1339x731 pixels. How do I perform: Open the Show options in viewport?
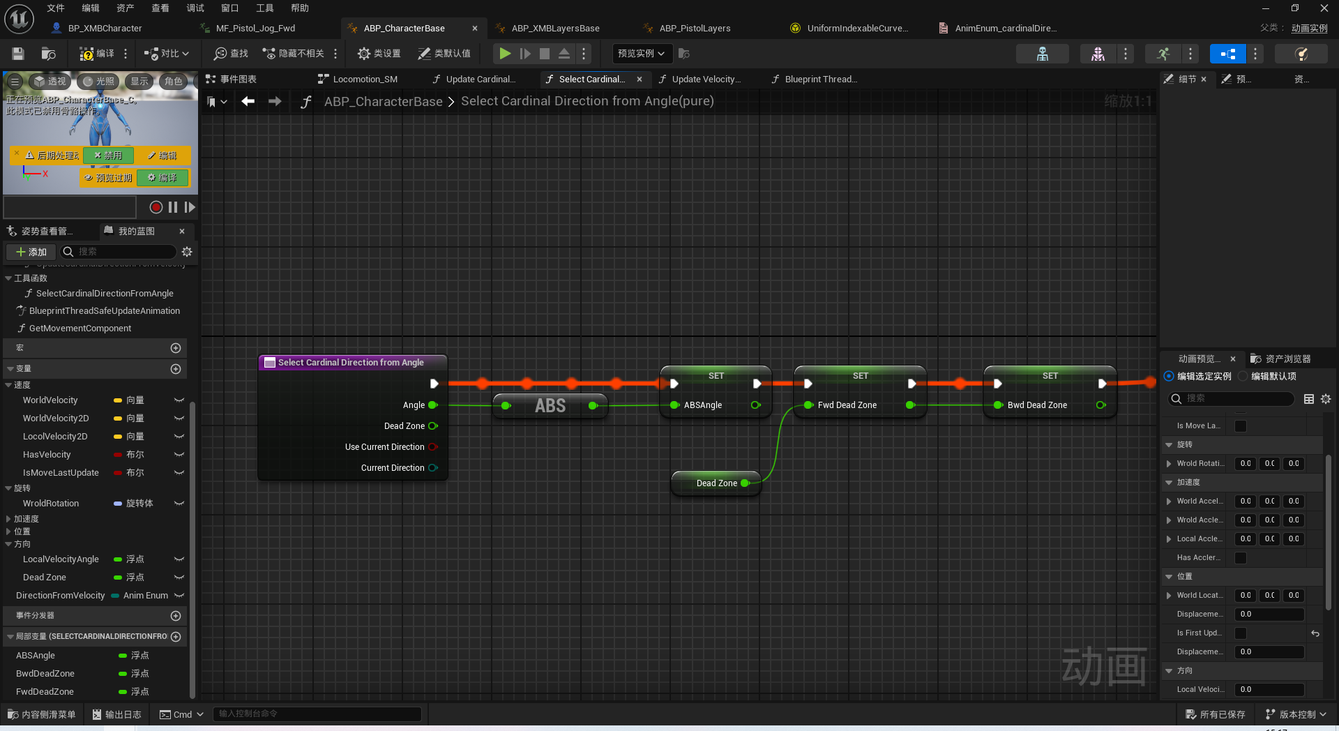tap(139, 82)
